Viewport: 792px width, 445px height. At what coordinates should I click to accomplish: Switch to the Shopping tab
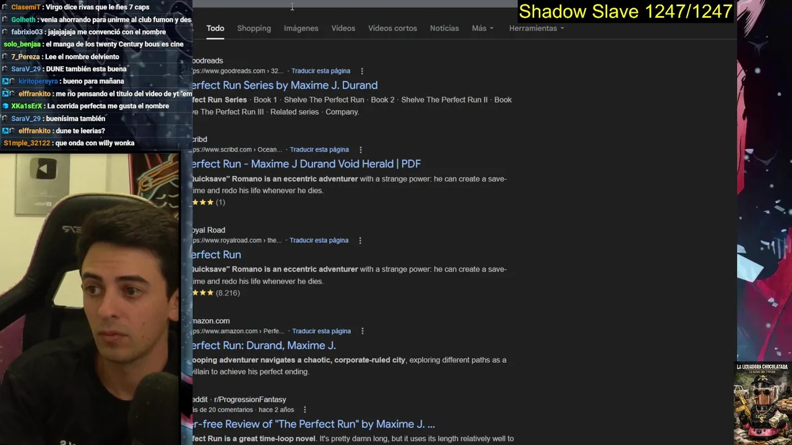point(254,28)
